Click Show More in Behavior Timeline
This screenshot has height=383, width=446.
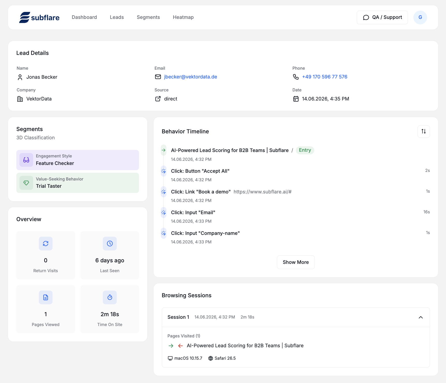[x=296, y=262]
